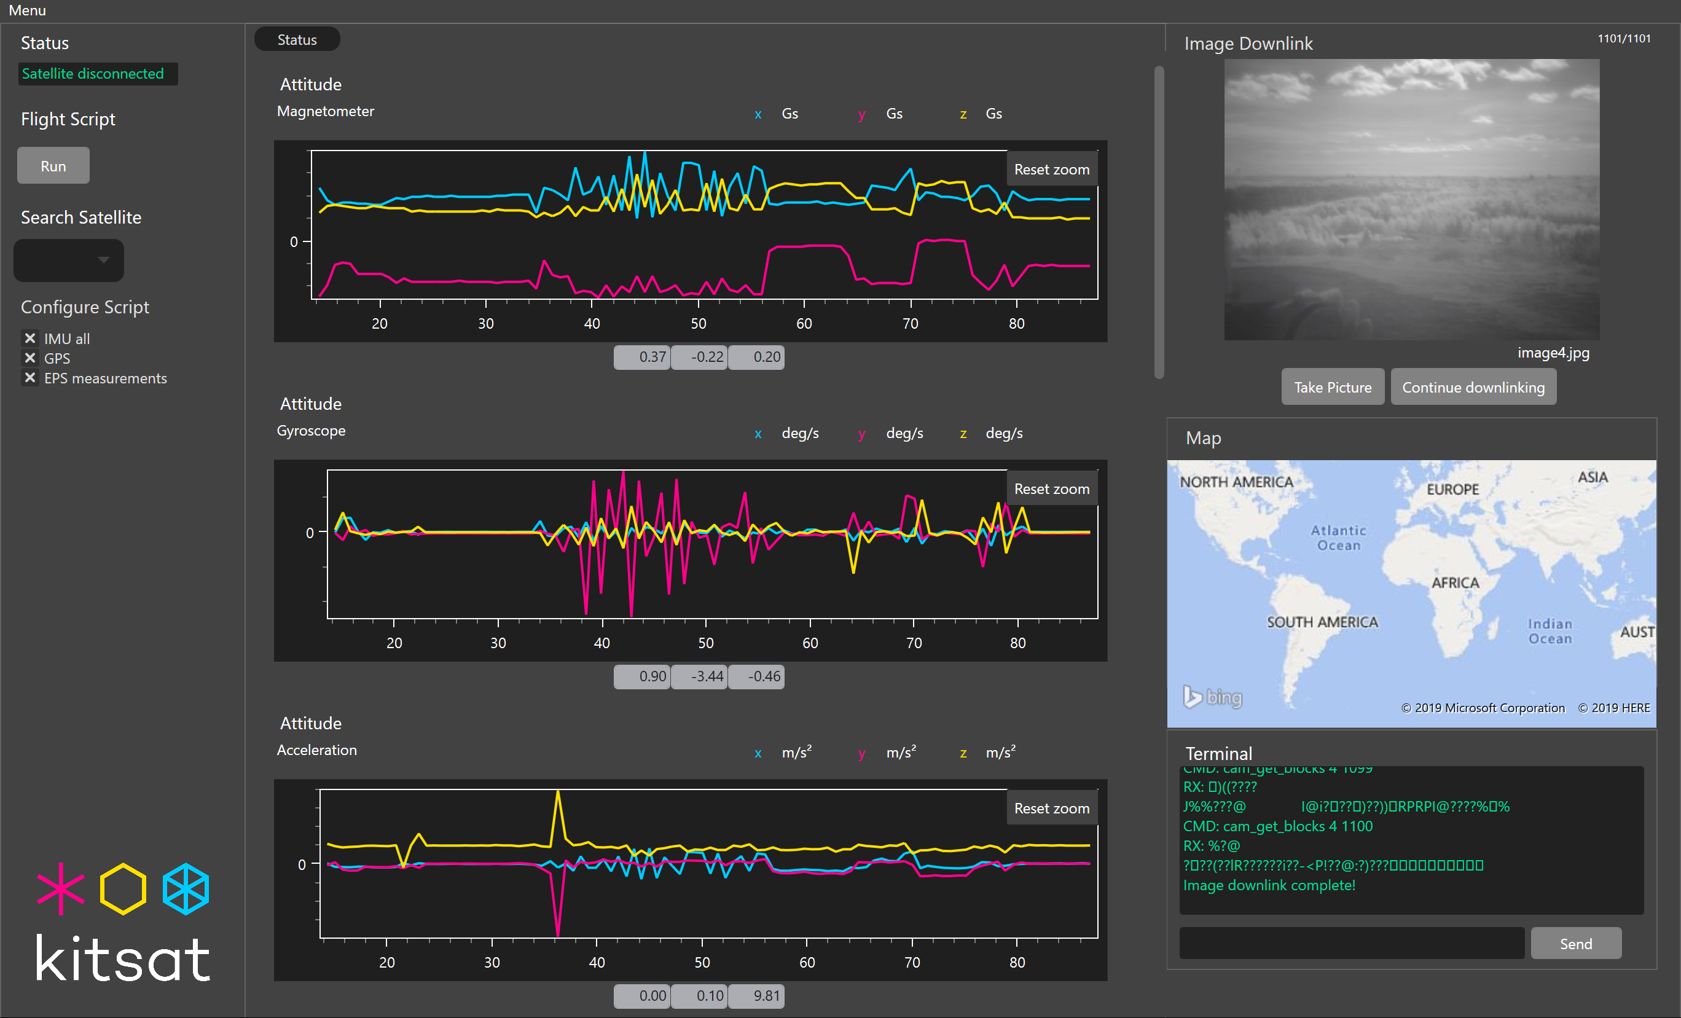
Task: Click the blue cube Kitsat logo icon
Action: point(186,888)
